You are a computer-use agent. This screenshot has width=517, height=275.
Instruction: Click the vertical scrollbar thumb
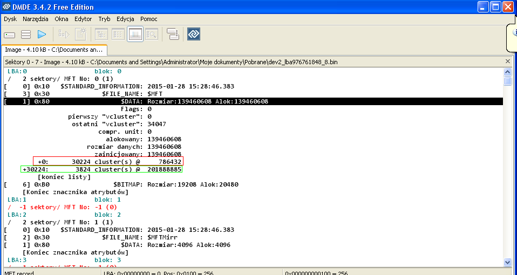(x=507, y=81)
